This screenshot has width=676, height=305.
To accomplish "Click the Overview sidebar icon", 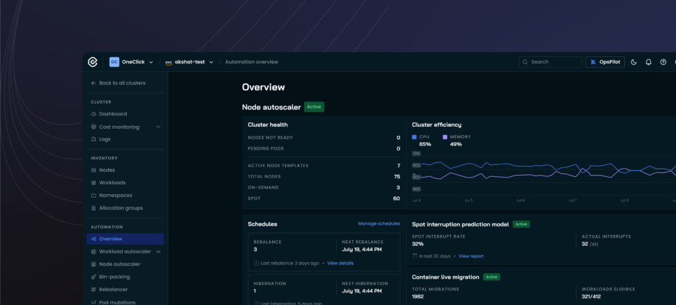I will point(94,238).
